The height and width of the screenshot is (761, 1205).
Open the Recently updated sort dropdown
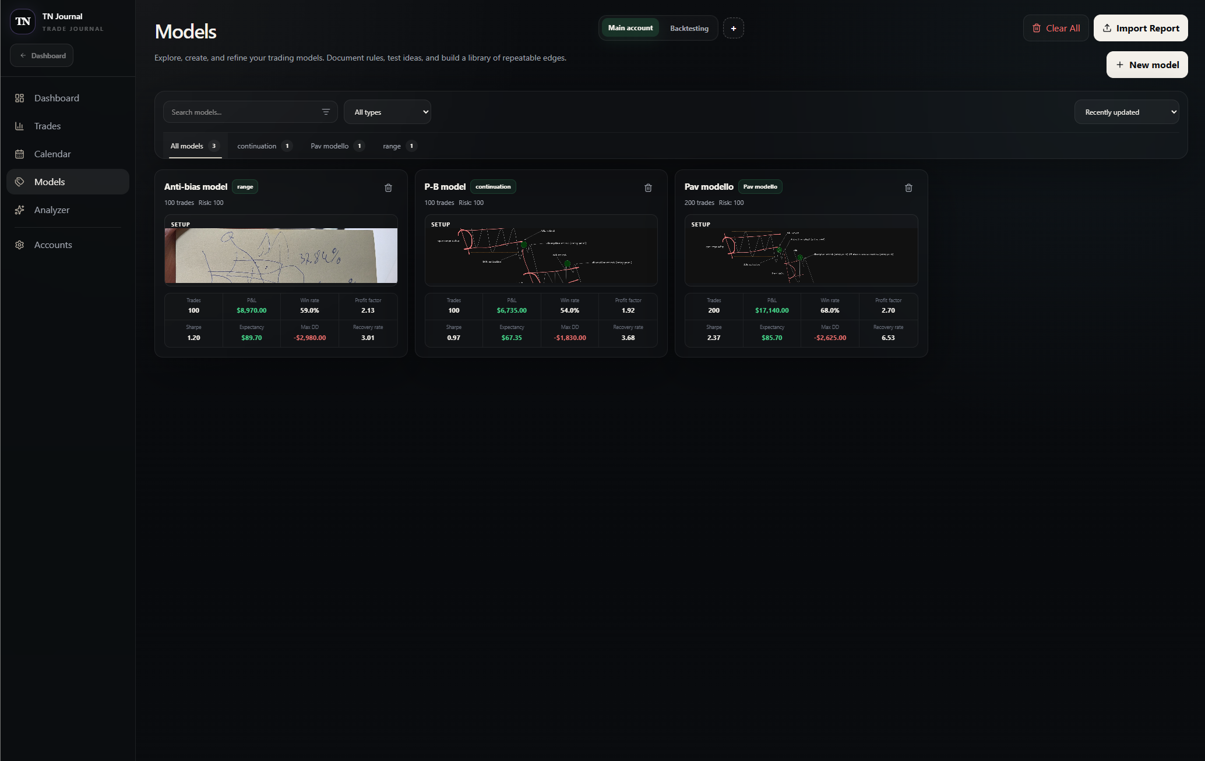point(1126,112)
